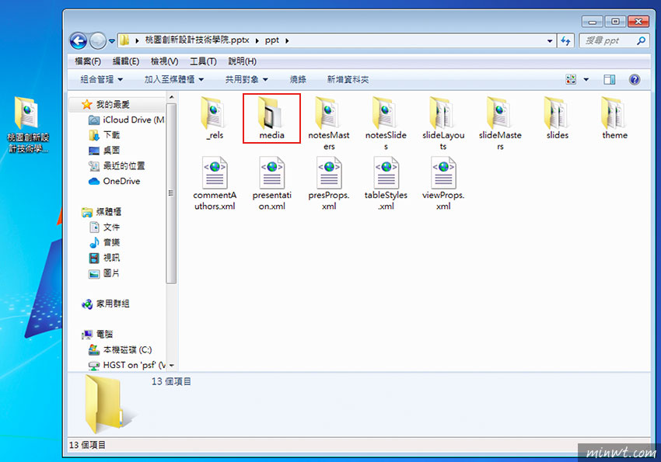The image size is (661, 462).
Task: Expand the 共用對象 dropdown
Action: [247, 79]
